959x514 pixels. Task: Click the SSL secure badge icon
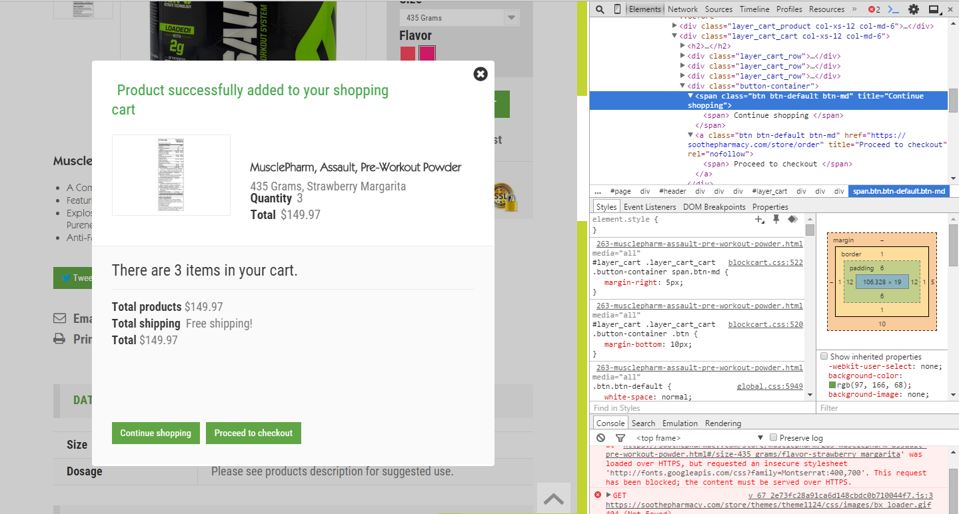504,197
